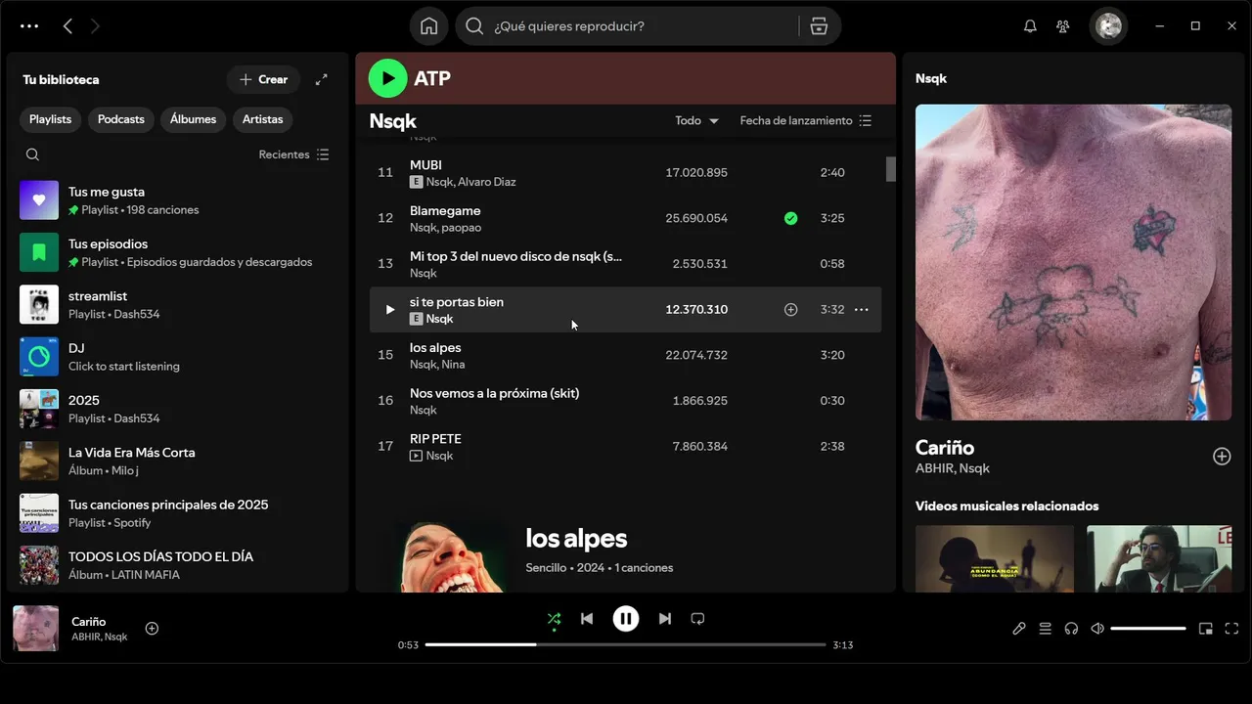
Task: Click the Crear button
Action: click(x=263, y=80)
